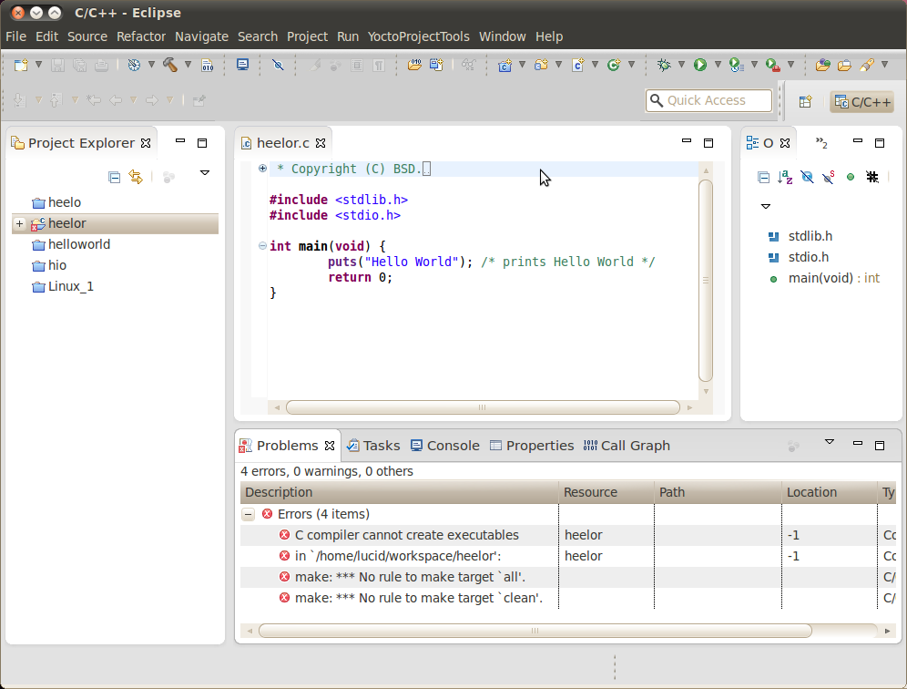Expand the heelor project node
Viewport: 907px width, 689px height.
20,223
